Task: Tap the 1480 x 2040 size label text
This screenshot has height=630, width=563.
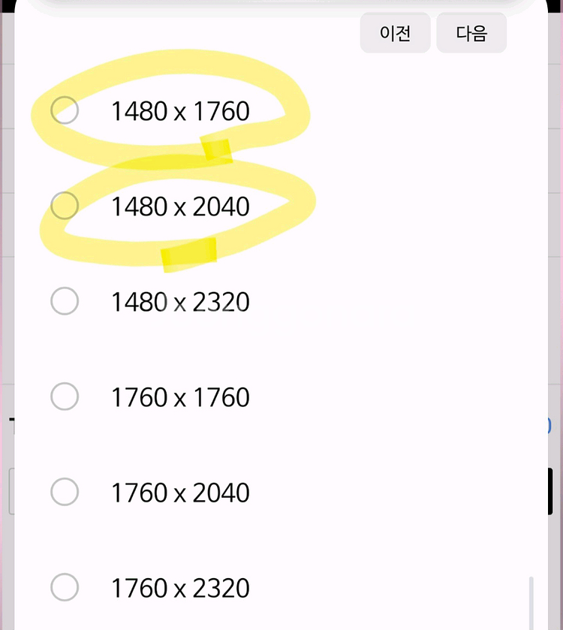Action: tap(180, 206)
